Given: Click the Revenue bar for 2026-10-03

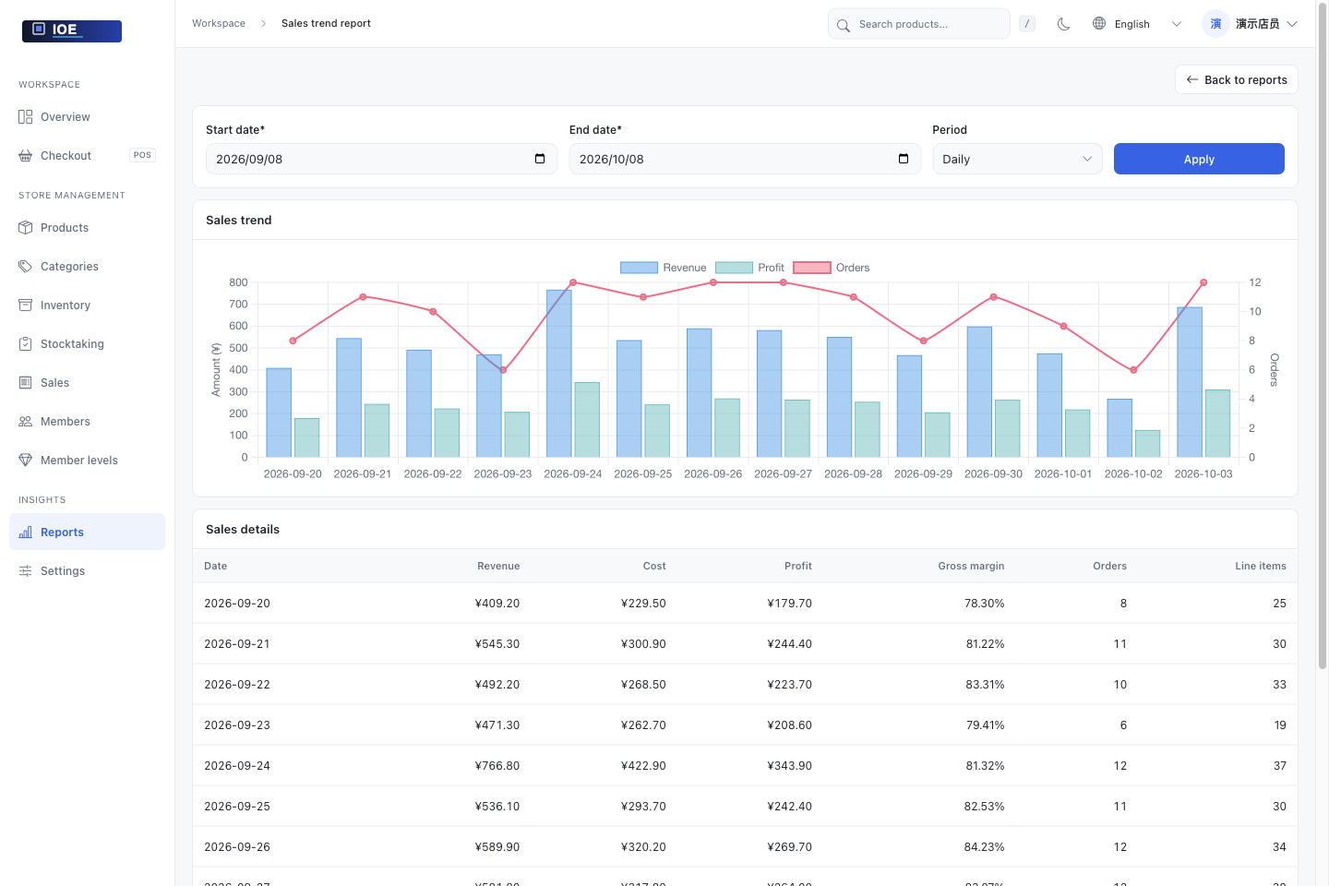Looking at the screenshot, I should [x=1190, y=382].
